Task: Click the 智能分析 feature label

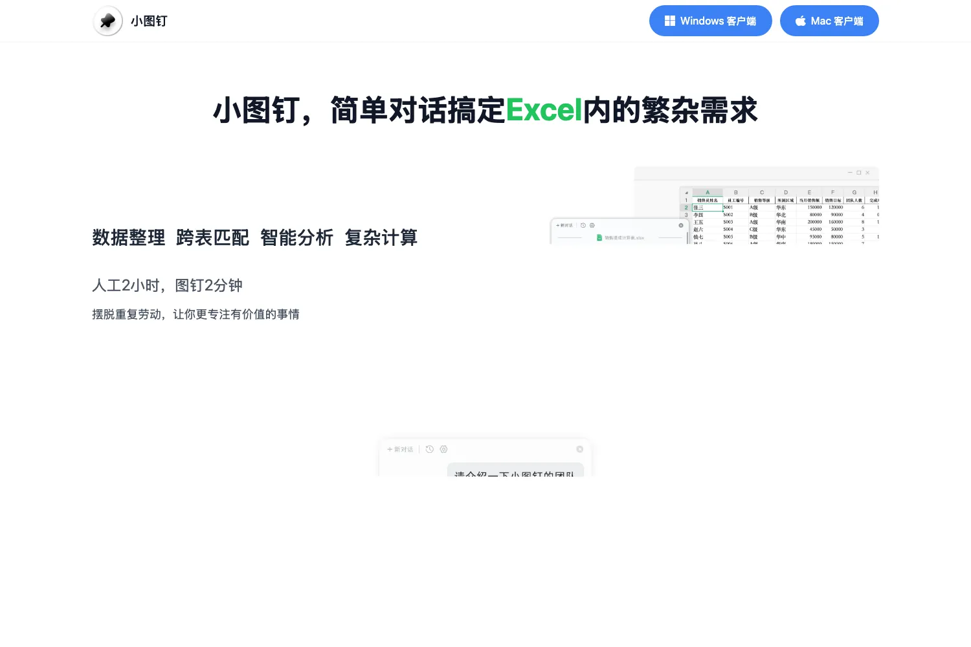Action: point(296,237)
